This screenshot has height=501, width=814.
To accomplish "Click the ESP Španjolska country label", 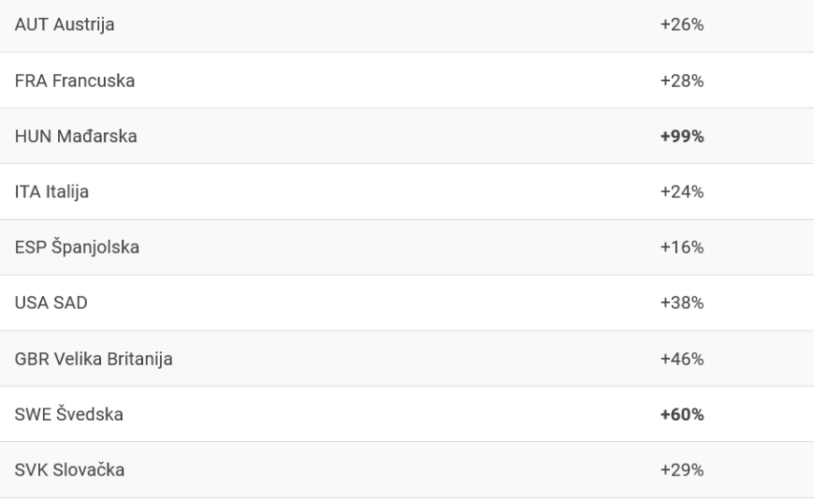I will tap(76, 248).
